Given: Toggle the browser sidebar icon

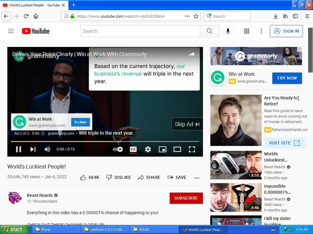Looking at the screenshot, I should click(295, 16).
